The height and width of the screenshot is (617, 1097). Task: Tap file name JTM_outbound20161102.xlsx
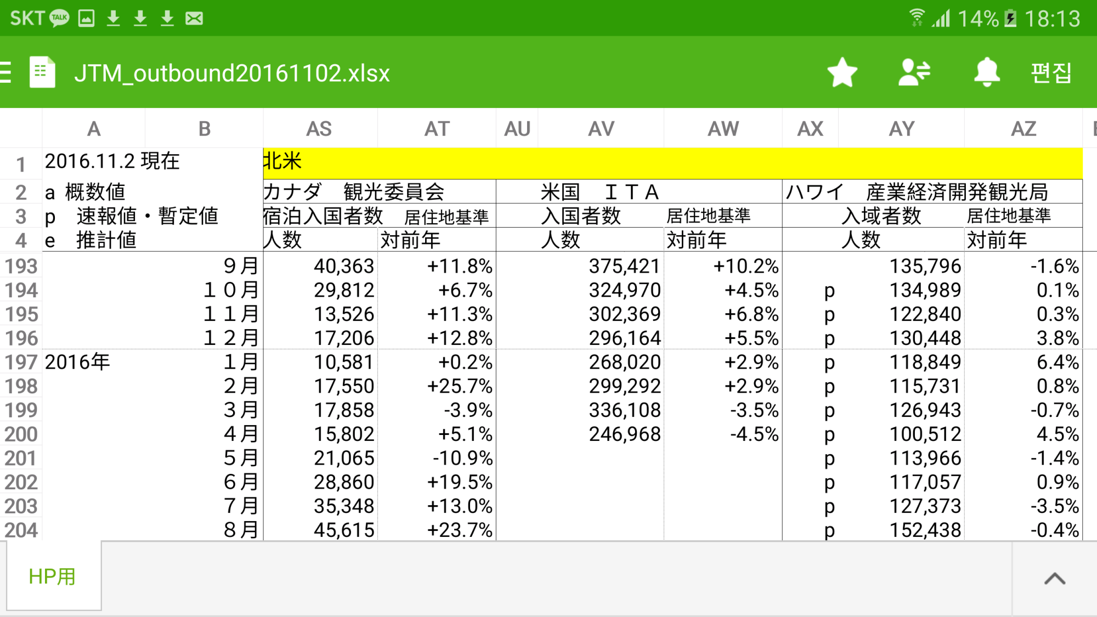tap(232, 73)
